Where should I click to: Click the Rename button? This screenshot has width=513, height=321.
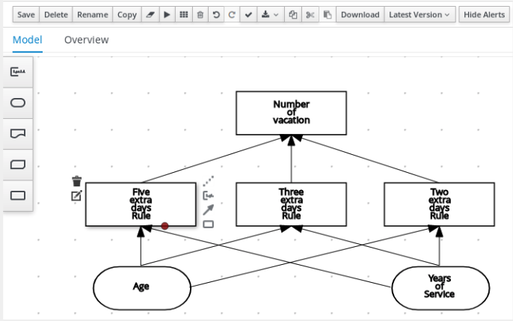coord(92,15)
